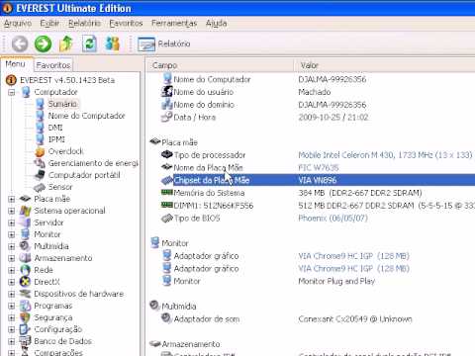Screen dimensions: 475x356
Task: Select the Memória do Sistema row
Action: (318, 193)
